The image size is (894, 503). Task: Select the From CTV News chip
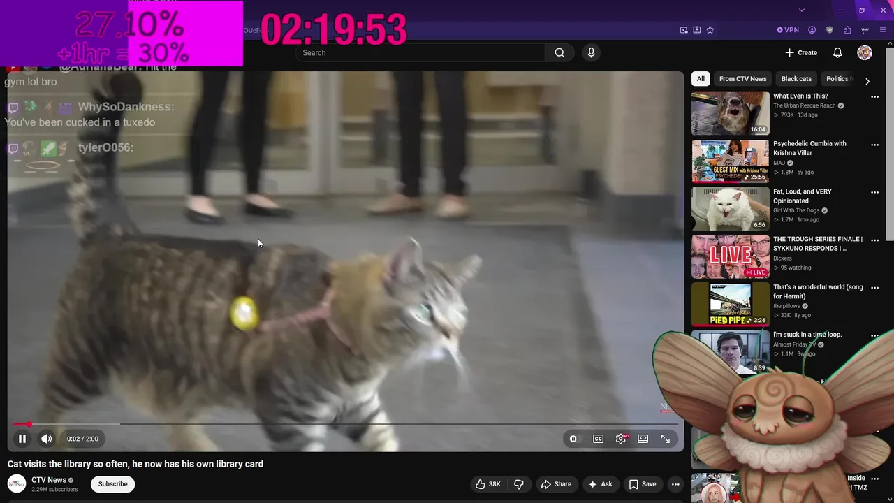click(743, 78)
